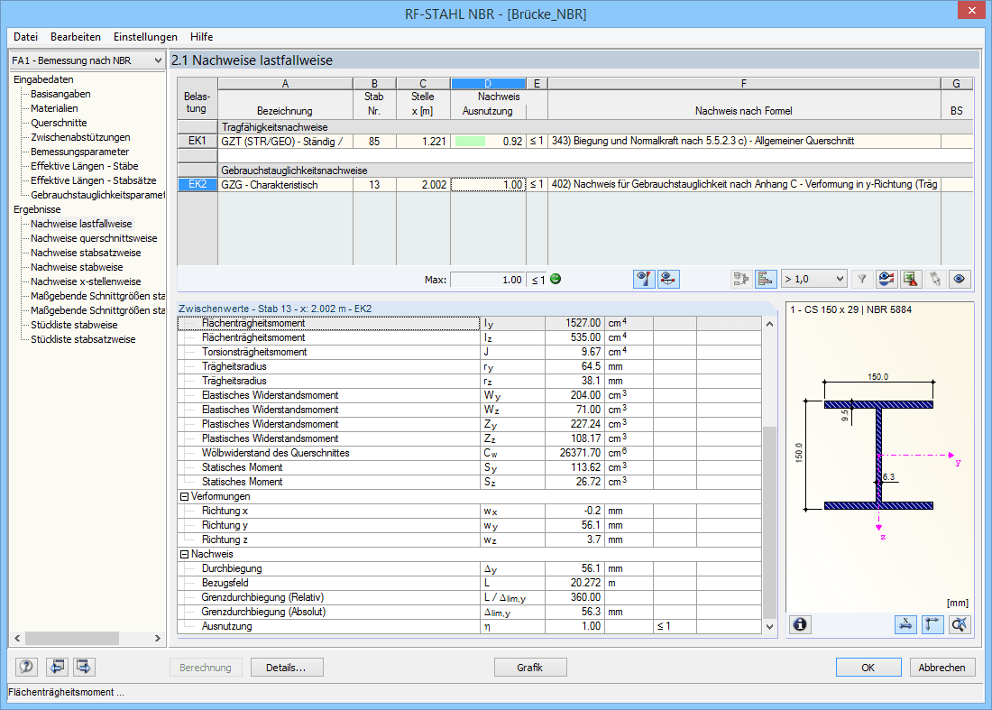Click the Details... button
992x710 pixels.
point(287,668)
